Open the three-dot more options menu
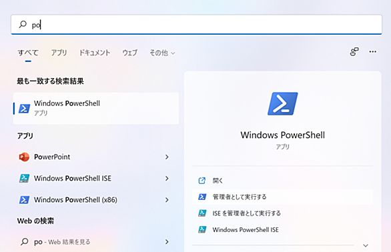The image size is (391, 252). [x=373, y=52]
